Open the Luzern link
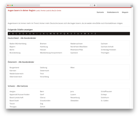 click(73, 95)
